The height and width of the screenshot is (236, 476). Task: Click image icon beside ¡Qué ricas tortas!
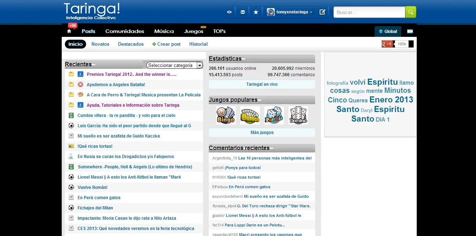point(71,146)
